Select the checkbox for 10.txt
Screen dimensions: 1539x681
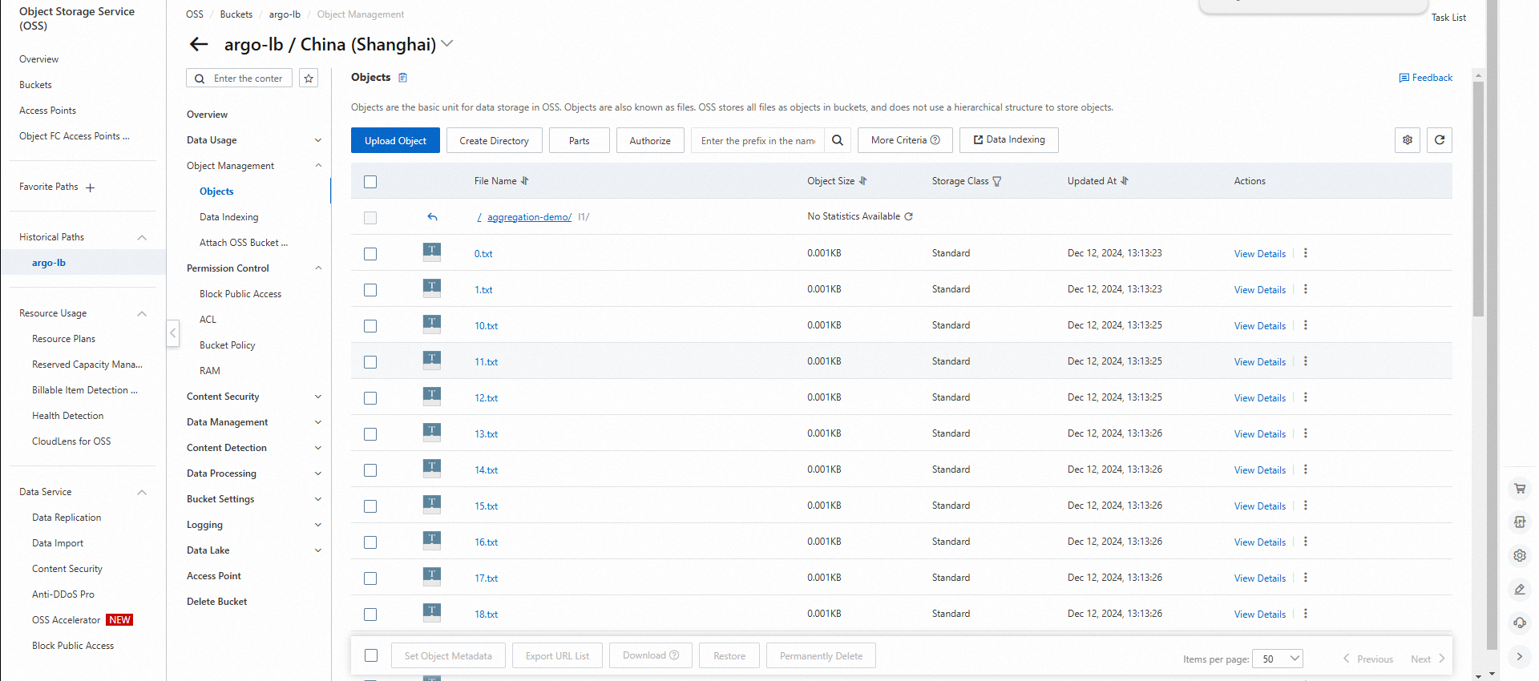[x=370, y=326]
